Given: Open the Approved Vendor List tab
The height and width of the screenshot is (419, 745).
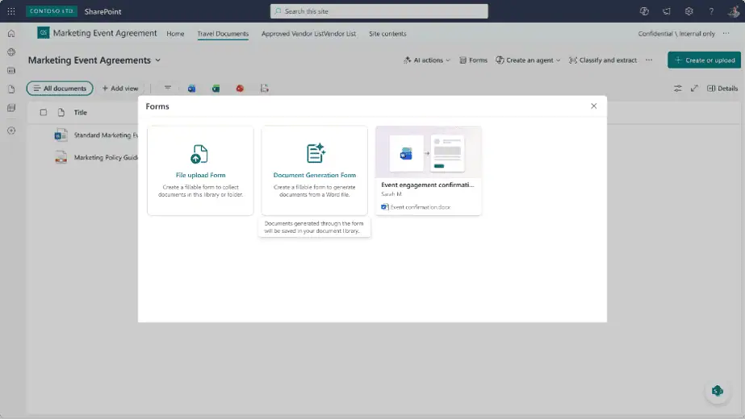Looking at the screenshot, I should 308,34.
